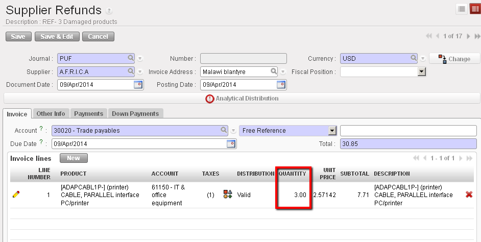Switch to list view icon
The width and height of the screenshot is (481, 242).
pos(461,9)
